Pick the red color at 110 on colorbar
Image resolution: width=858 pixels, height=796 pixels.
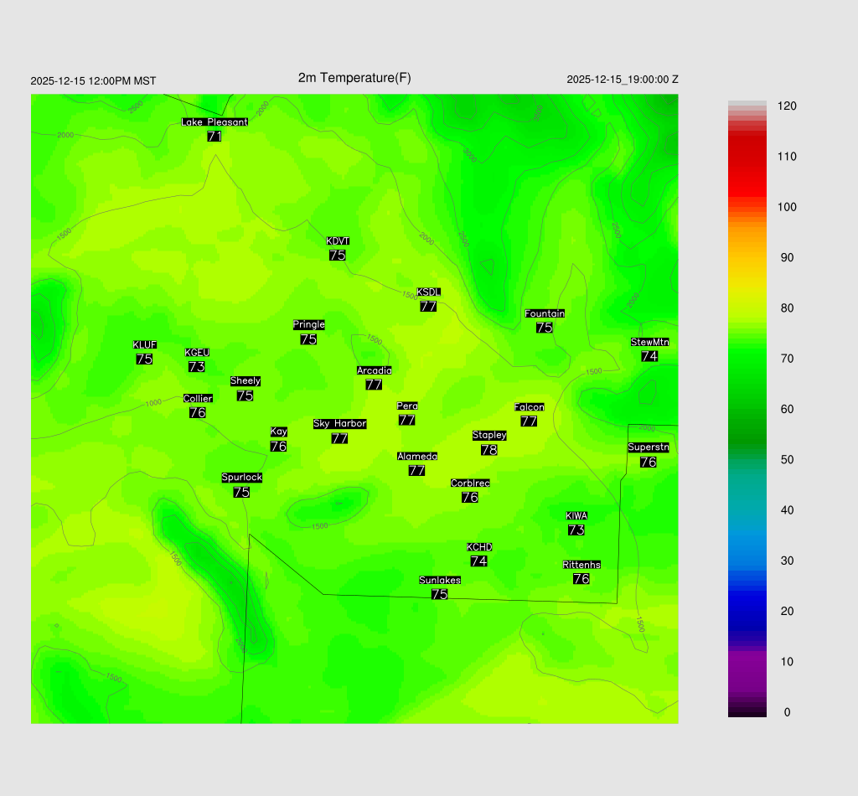coord(747,157)
